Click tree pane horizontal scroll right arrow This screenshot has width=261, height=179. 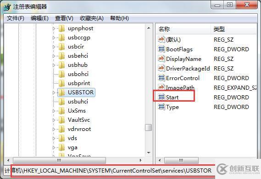(141, 160)
